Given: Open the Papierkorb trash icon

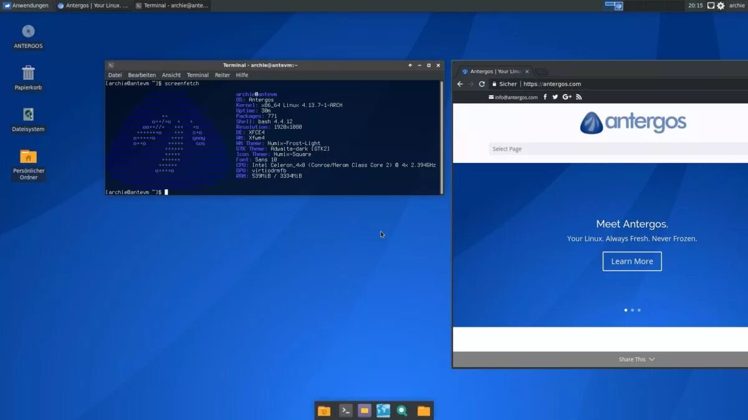Looking at the screenshot, I should pos(28,73).
